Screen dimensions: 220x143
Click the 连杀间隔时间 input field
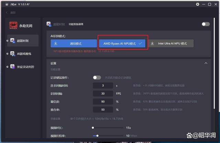tap(103, 85)
